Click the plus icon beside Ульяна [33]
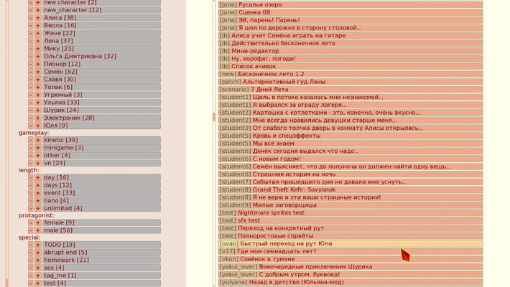Image resolution: width=510 pixels, height=287 pixels. pos(38,103)
